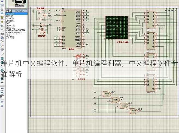Select the Current Probe tool
Image resolution: width=179 pixels, height=133 pixels.
coord(2,46)
